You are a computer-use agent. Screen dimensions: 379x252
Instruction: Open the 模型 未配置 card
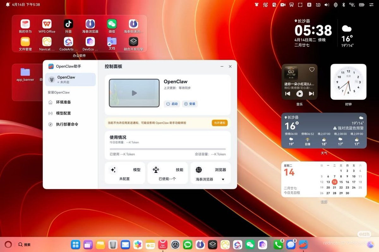pyautogui.click(x=125, y=173)
